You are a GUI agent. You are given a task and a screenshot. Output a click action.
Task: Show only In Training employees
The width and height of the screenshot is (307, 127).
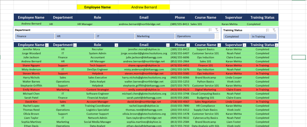(x=263, y=37)
